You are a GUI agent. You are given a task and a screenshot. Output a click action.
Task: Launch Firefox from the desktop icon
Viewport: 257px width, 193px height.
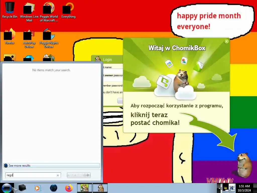coord(10,36)
